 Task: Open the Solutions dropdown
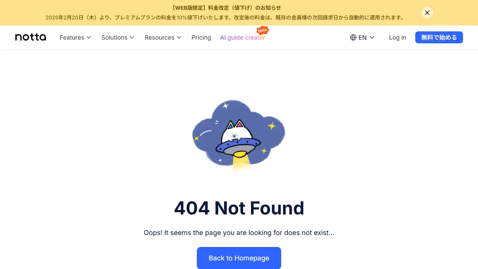(x=118, y=37)
